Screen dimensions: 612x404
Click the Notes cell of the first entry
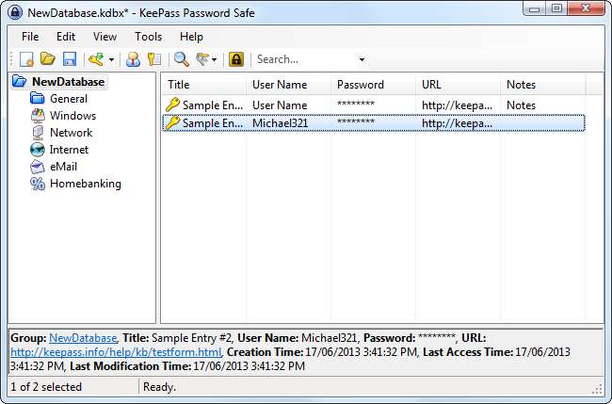[521, 105]
